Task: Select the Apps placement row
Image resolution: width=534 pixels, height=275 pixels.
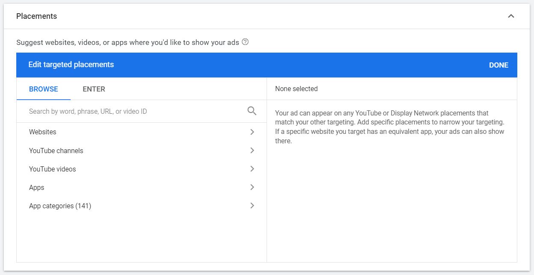Action: (x=36, y=187)
